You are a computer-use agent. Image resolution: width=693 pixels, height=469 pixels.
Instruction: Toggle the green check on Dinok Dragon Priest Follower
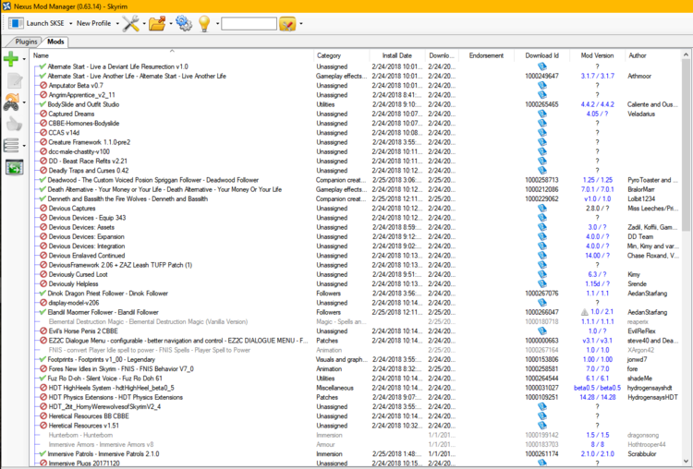point(43,293)
